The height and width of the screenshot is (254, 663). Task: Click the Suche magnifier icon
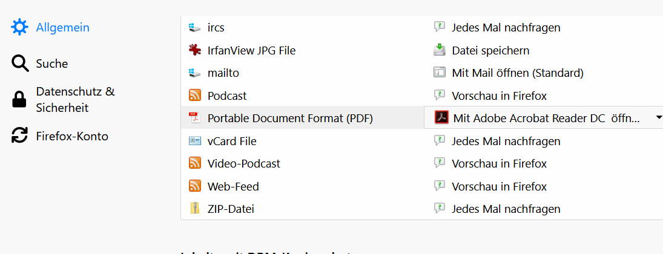(20, 63)
